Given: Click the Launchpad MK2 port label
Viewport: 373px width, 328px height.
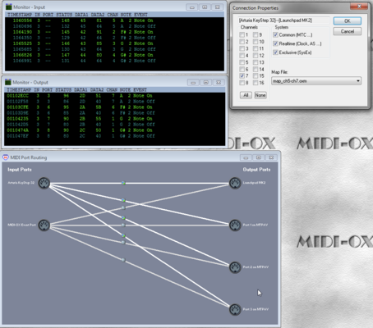Looking at the screenshot, I should (x=254, y=183).
